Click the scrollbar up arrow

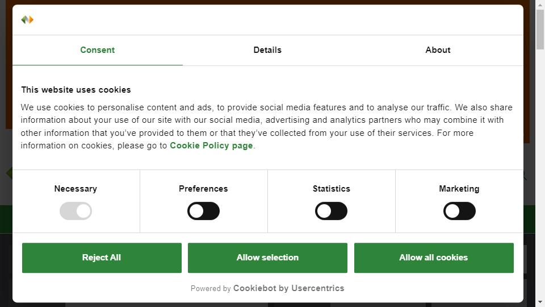(x=540, y=5)
